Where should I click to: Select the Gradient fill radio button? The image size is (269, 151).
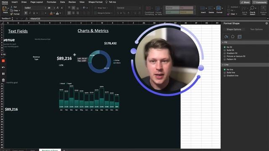[x=224, y=53]
